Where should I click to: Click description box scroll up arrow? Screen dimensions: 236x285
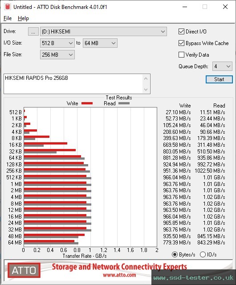146,78
